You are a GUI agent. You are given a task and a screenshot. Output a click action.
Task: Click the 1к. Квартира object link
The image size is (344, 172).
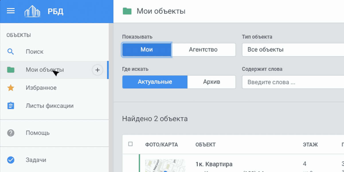214,164
